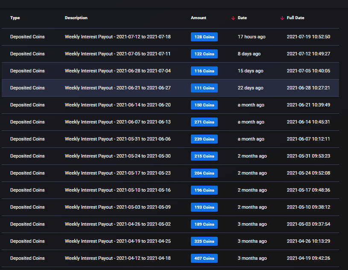Select the 215 Coins badge
Screen dimensions: 348x270
pyautogui.click(x=204, y=156)
